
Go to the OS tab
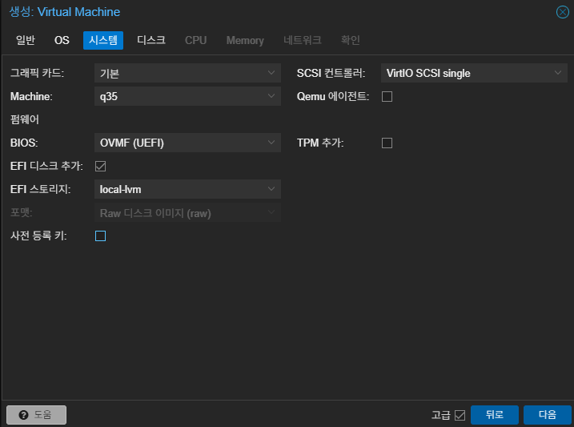(62, 40)
